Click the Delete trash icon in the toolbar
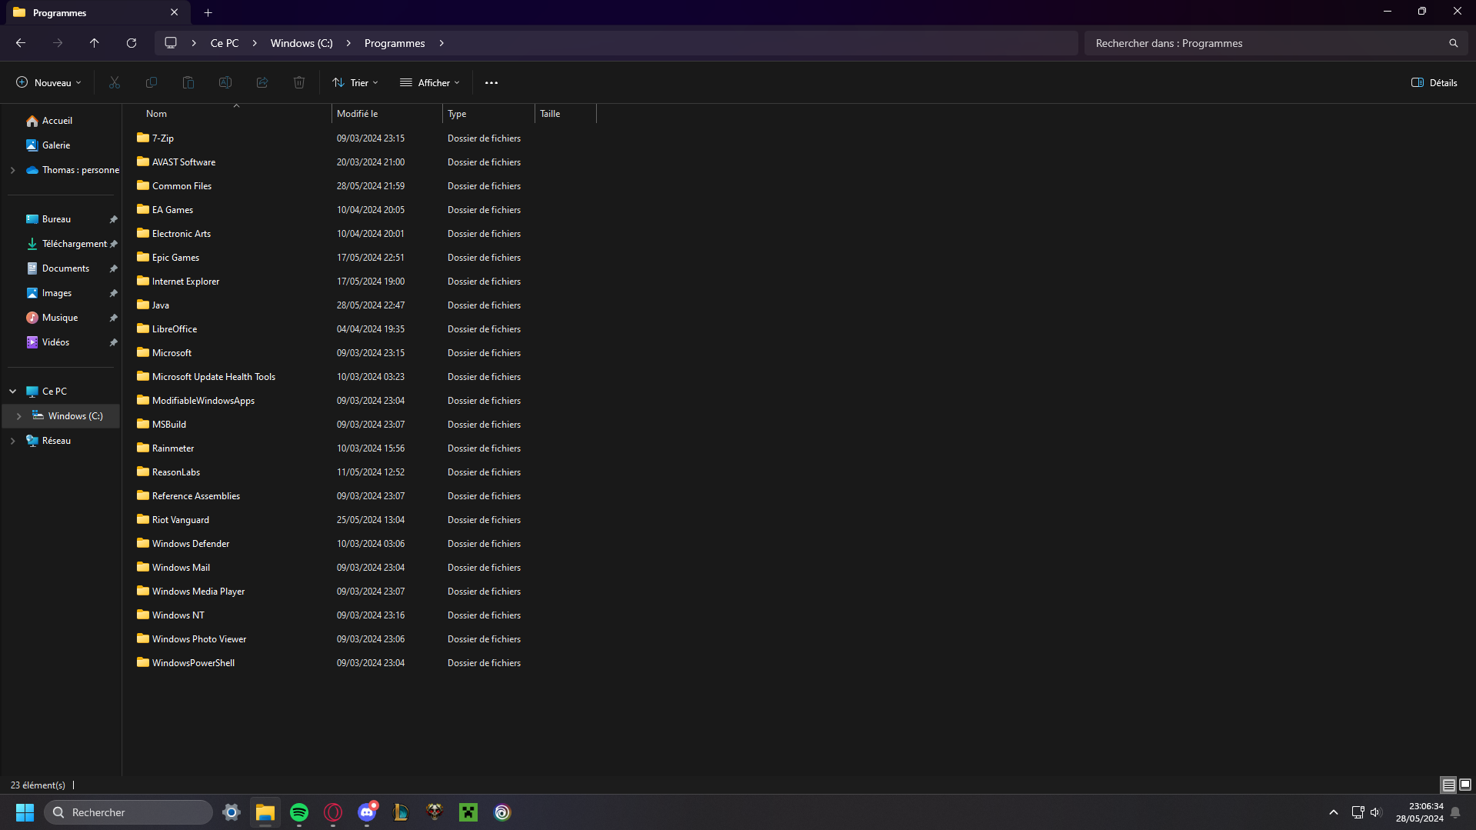Viewport: 1476px width, 830px height. [x=299, y=82]
